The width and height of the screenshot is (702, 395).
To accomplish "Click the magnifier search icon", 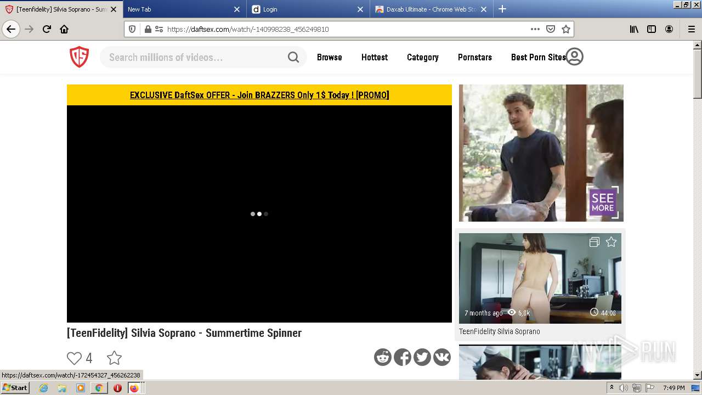I will click(x=293, y=57).
